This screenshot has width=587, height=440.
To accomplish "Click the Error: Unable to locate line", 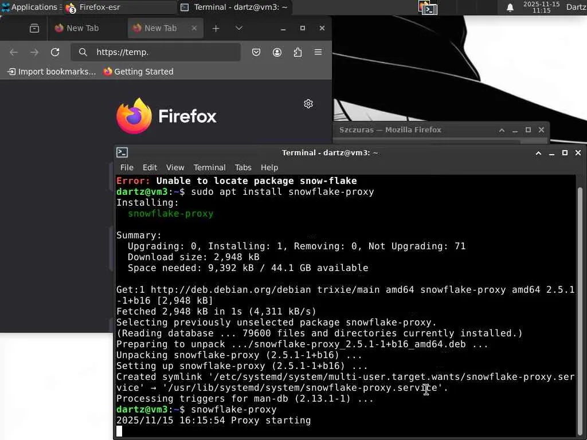I will [237, 180].
